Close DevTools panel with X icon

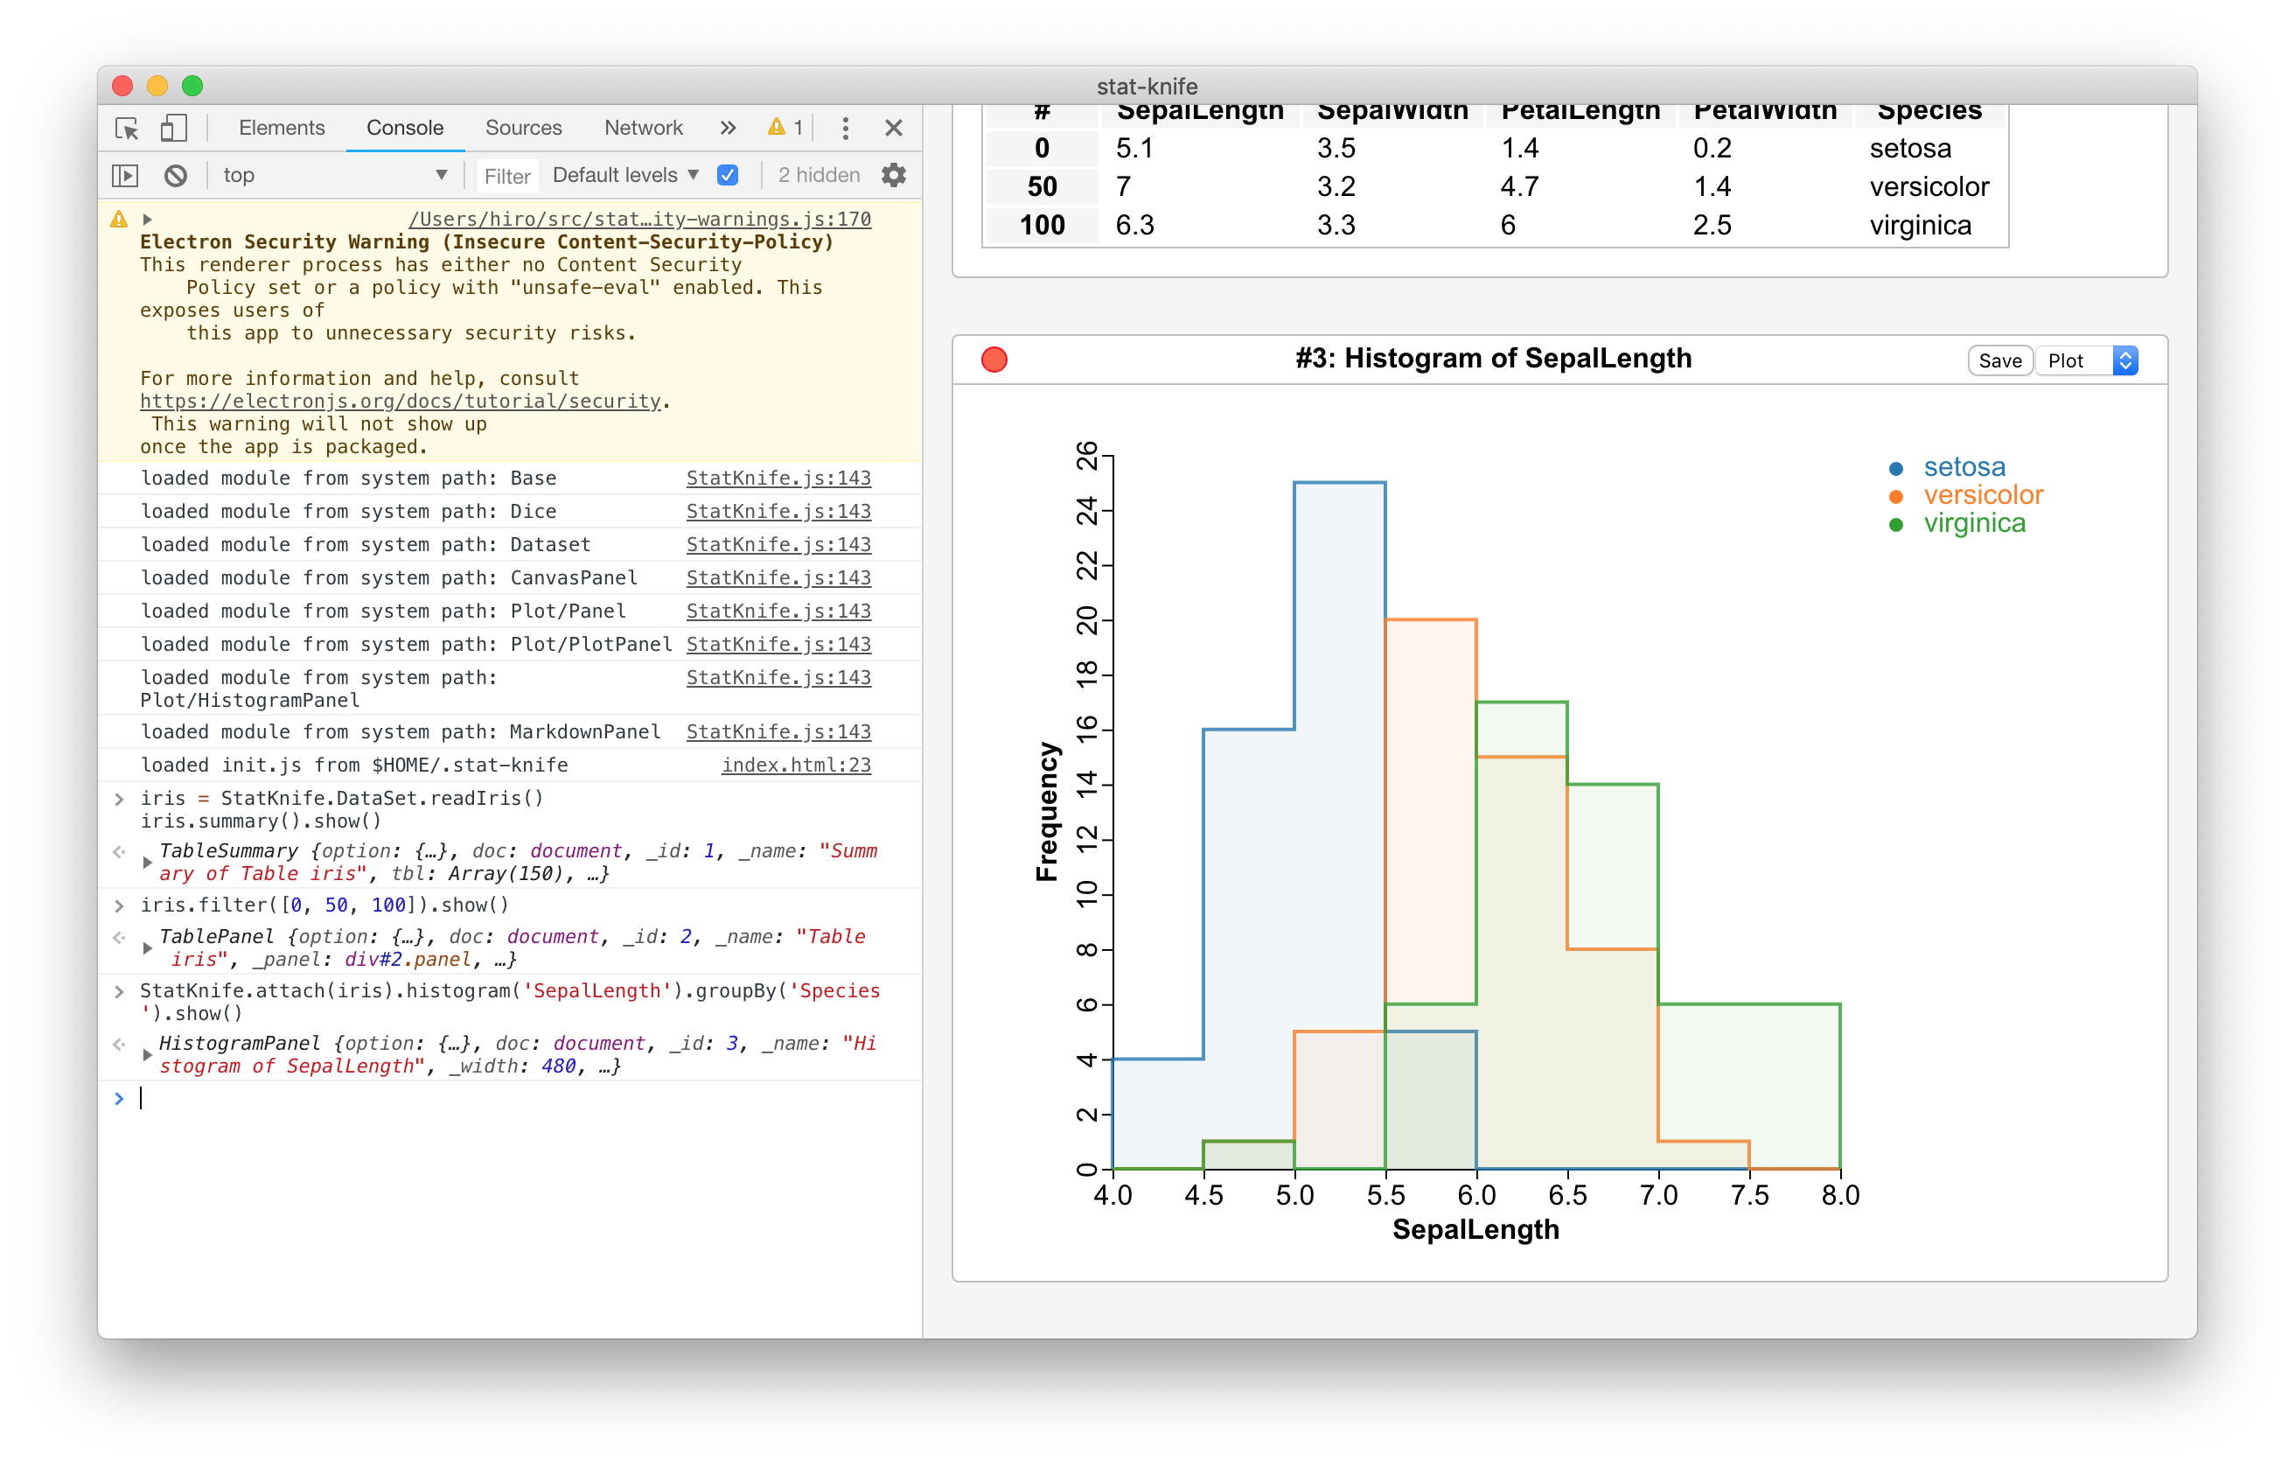(x=893, y=128)
